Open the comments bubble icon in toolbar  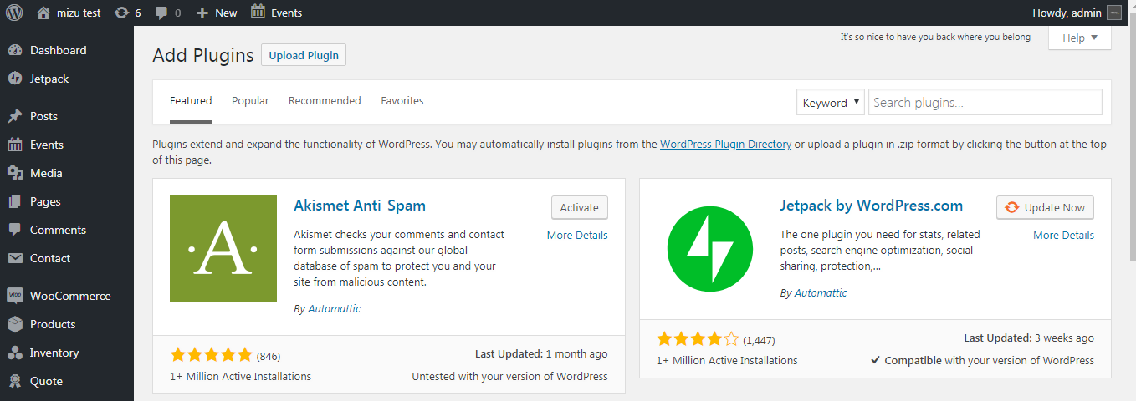161,13
